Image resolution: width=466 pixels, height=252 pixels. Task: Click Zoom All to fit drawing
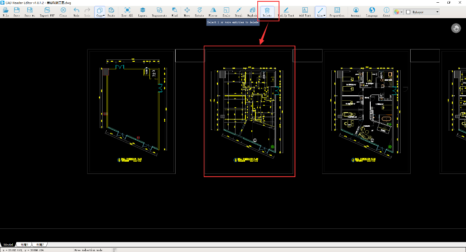(127, 11)
